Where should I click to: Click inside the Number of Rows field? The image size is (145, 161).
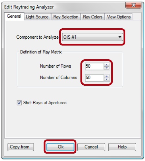[x=94, y=66]
